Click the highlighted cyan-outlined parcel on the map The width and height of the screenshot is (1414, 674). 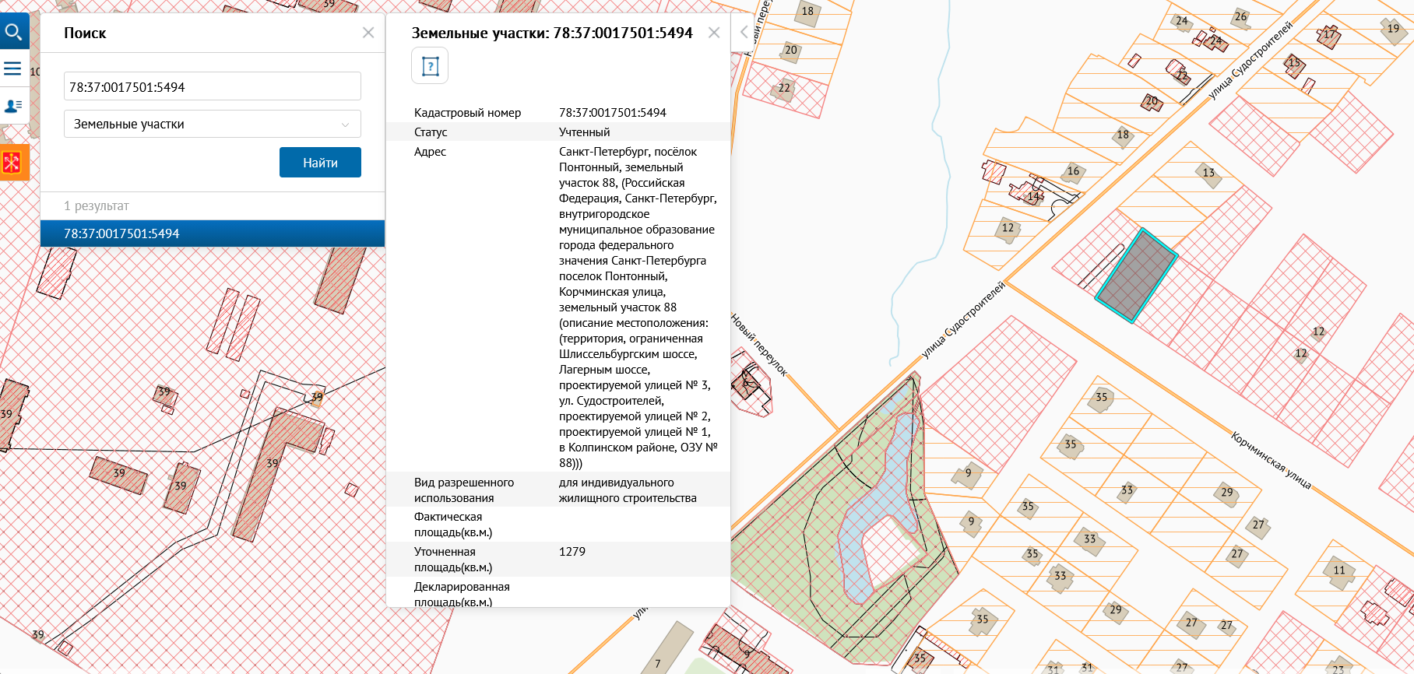1137,276
